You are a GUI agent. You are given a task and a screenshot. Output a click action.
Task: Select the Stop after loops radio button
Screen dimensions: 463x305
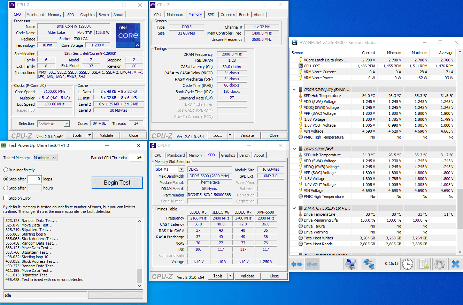(x=6, y=179)
